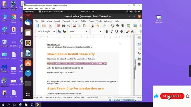Open the Default Style paragraph dropdown
This screenshot has width=191, height=107.
click(x=54, y=32)
